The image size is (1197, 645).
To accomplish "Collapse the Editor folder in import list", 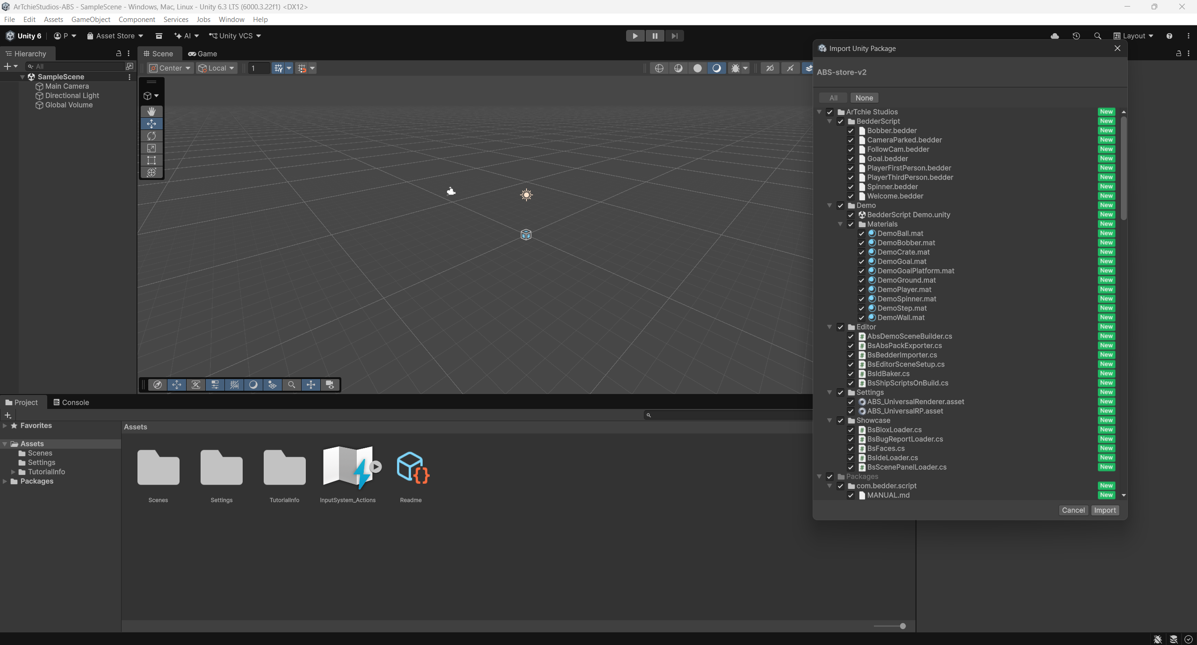I will (x=830, y=327).
